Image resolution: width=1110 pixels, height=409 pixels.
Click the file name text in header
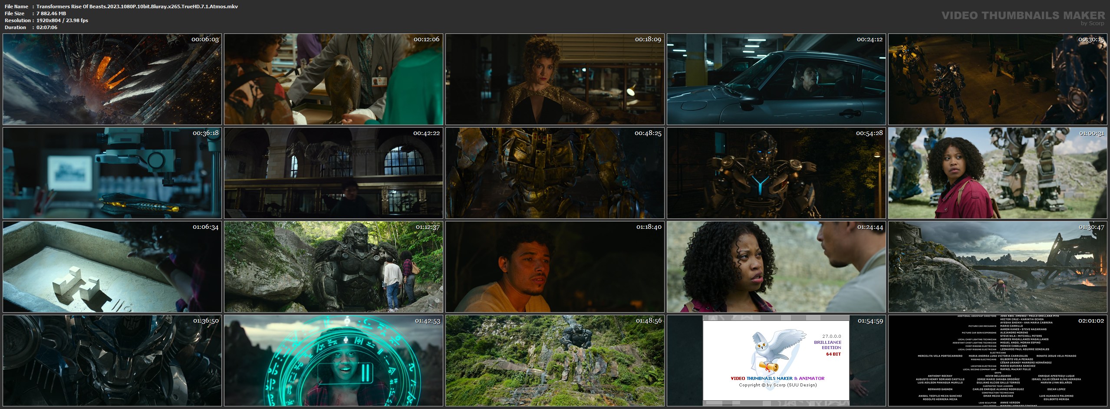137,7
